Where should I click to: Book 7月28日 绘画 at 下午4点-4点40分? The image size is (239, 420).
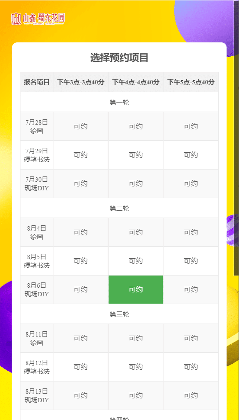[x=136, y=126]
